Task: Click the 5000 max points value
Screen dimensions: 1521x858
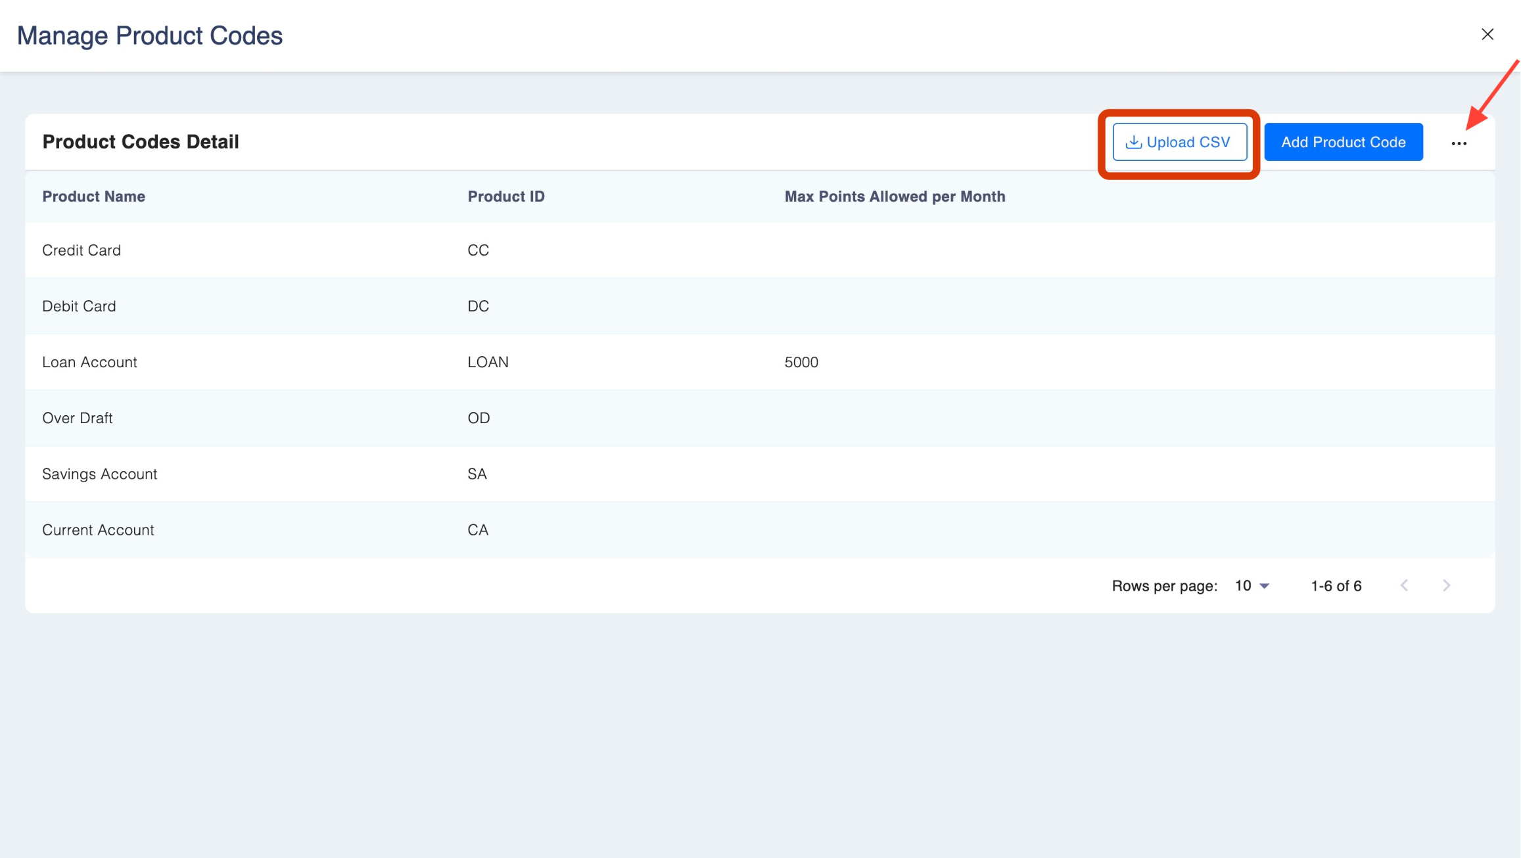Action: (801, 362)
